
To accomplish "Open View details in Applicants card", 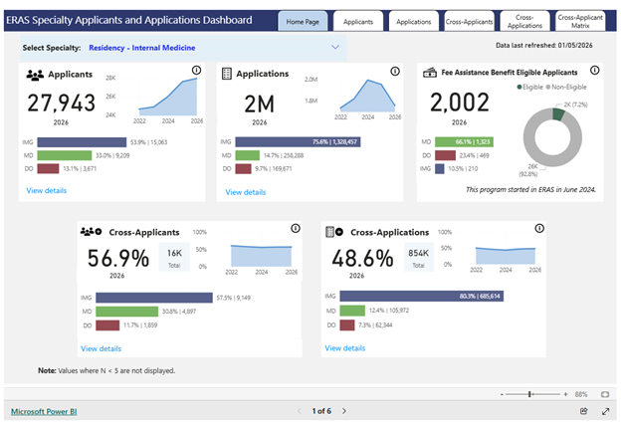I will [x=47, y=190].
